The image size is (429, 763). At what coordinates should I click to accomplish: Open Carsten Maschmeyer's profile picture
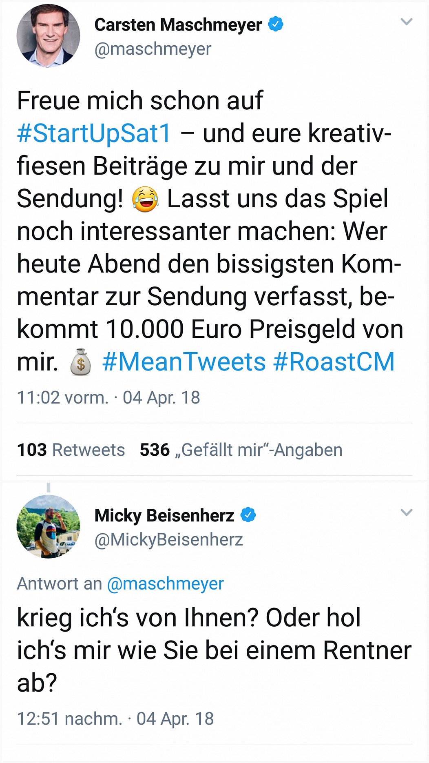pos(48,36)
